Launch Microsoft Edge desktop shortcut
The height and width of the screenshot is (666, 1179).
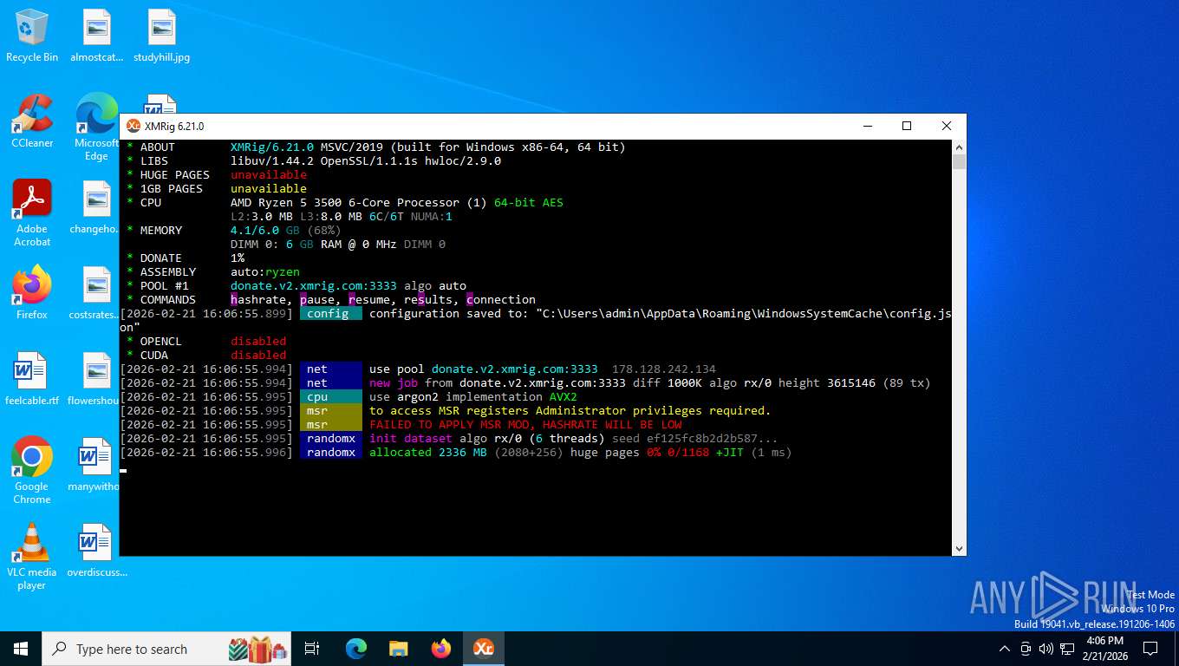point(96,127)
